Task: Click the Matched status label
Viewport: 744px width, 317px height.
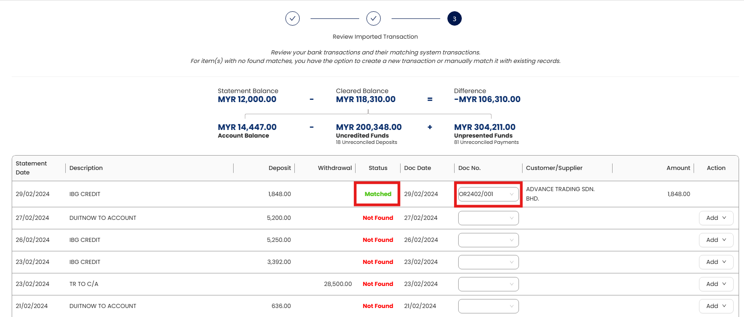Action: tap(378, 194)
